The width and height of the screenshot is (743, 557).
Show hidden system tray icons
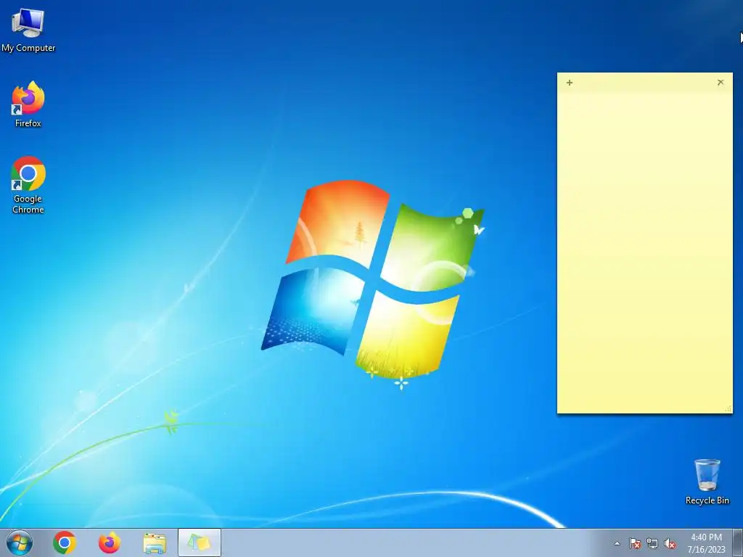point(617,544)
